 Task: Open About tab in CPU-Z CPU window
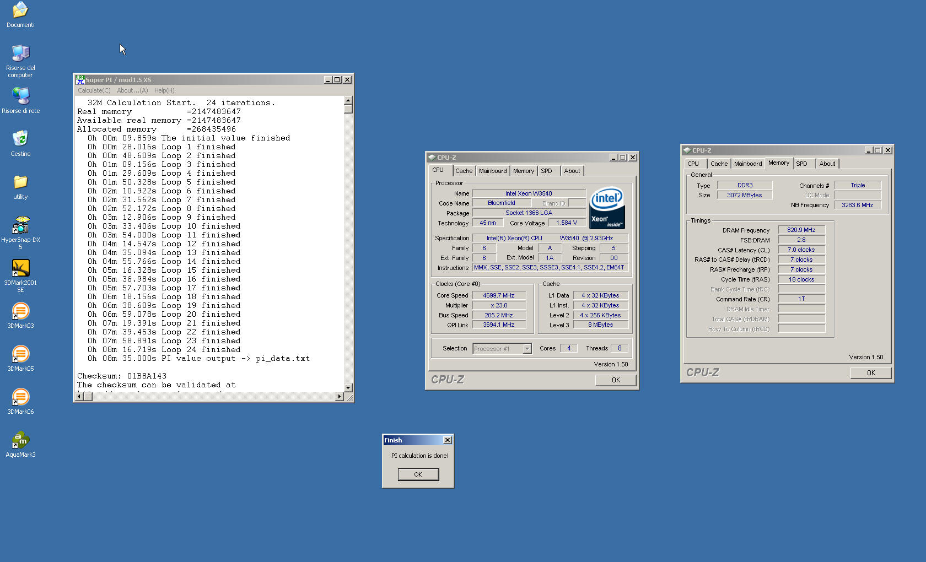[572, 171]
